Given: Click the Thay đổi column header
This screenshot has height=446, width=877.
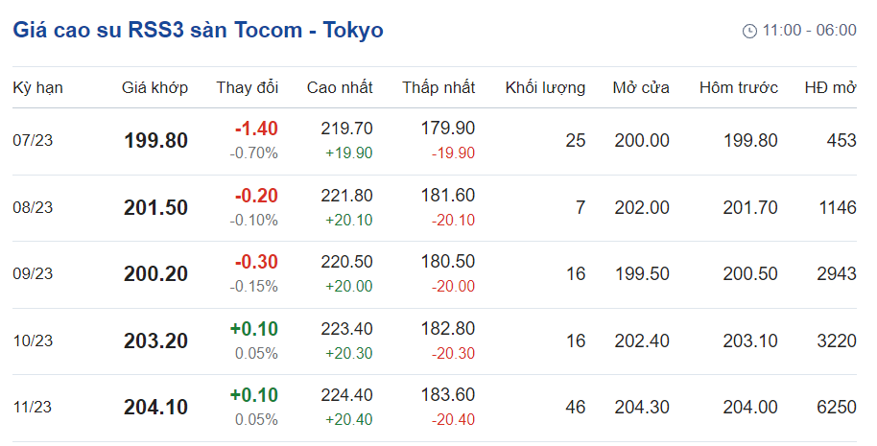Looking at the screenshot, I should (x=248, y=88).
